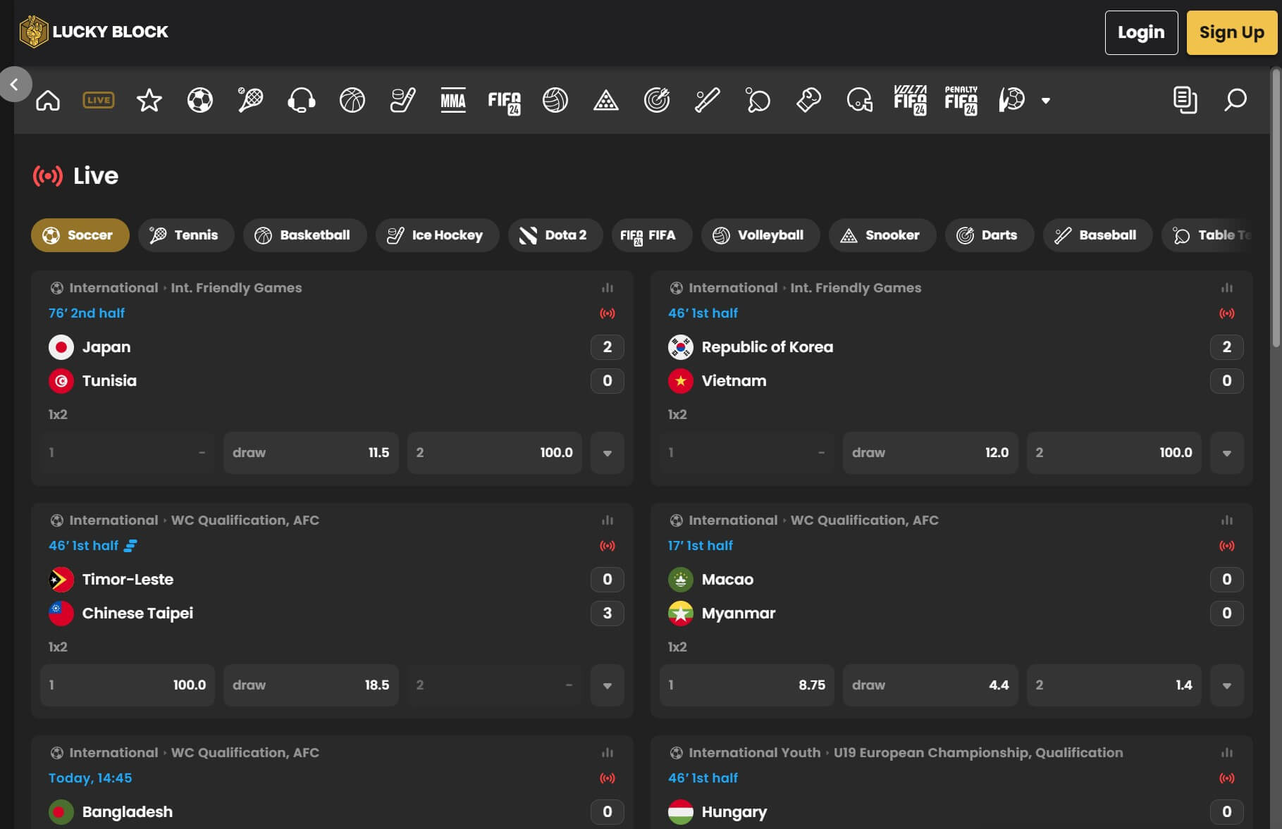Open the LIVE events icon
The image size is (1282, 829).
pos(99,100)
